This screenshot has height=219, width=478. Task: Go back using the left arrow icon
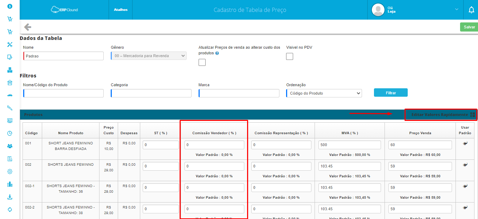click(27, 27)
